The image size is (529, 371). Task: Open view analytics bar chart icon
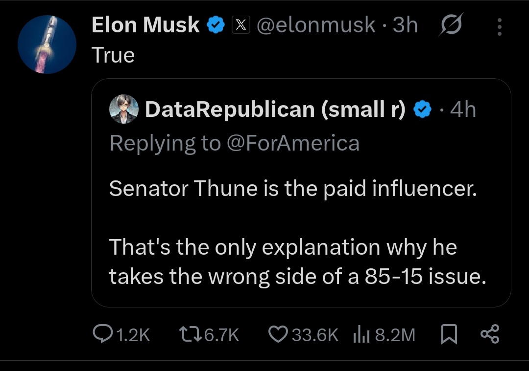[361, 335]
